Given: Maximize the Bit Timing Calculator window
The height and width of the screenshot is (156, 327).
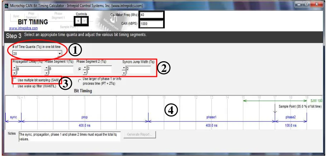Looking at the screenshot, I should click(306, 4).
